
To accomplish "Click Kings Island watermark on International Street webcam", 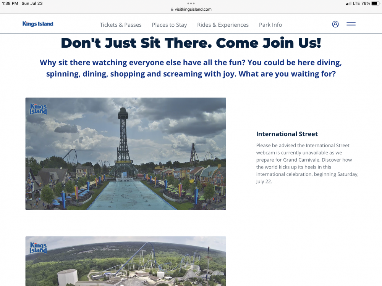I will (38, 109).
